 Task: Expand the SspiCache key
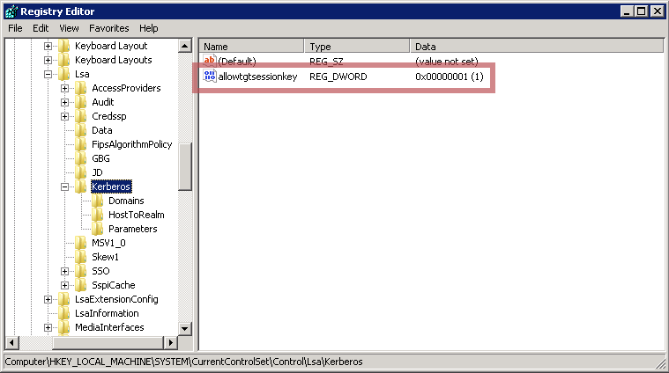coord(64,285)
